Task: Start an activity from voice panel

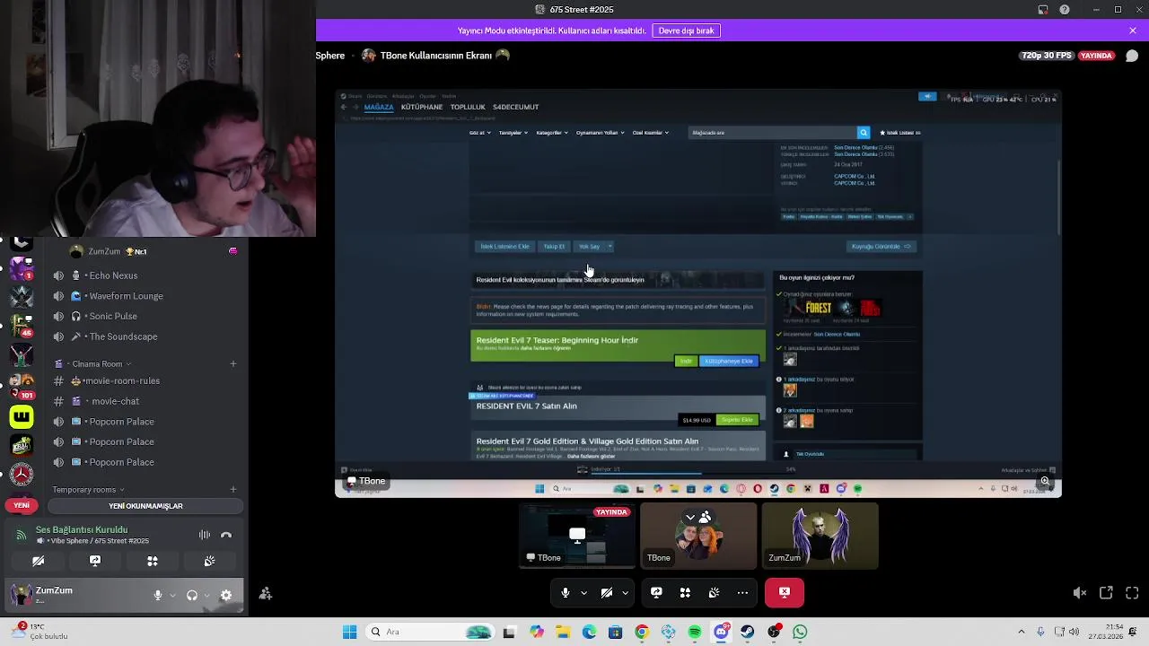Action: click(153, 561)
